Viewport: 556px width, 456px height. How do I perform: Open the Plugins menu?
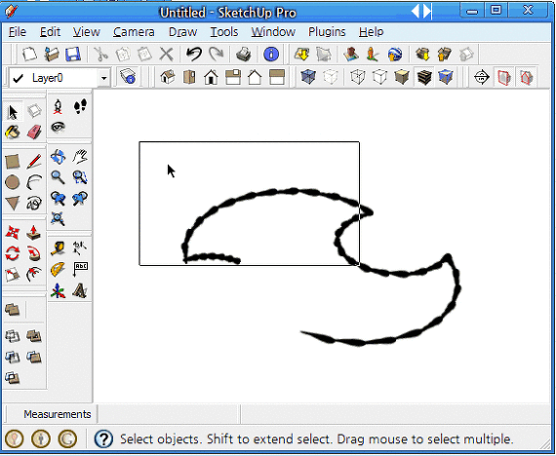(x=327, y=32)
